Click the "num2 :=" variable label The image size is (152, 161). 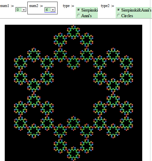[x=36, y=6]
